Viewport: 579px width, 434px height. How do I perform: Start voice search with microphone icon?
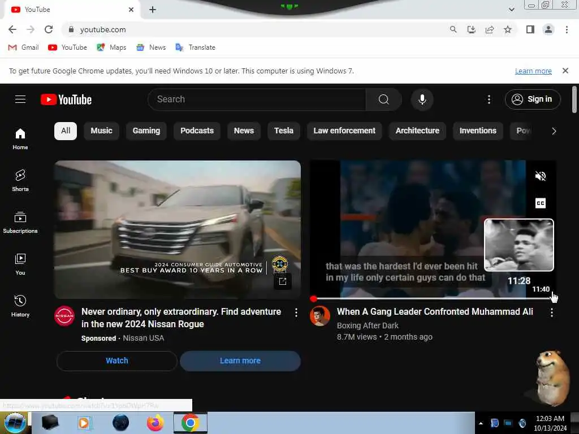422,99
